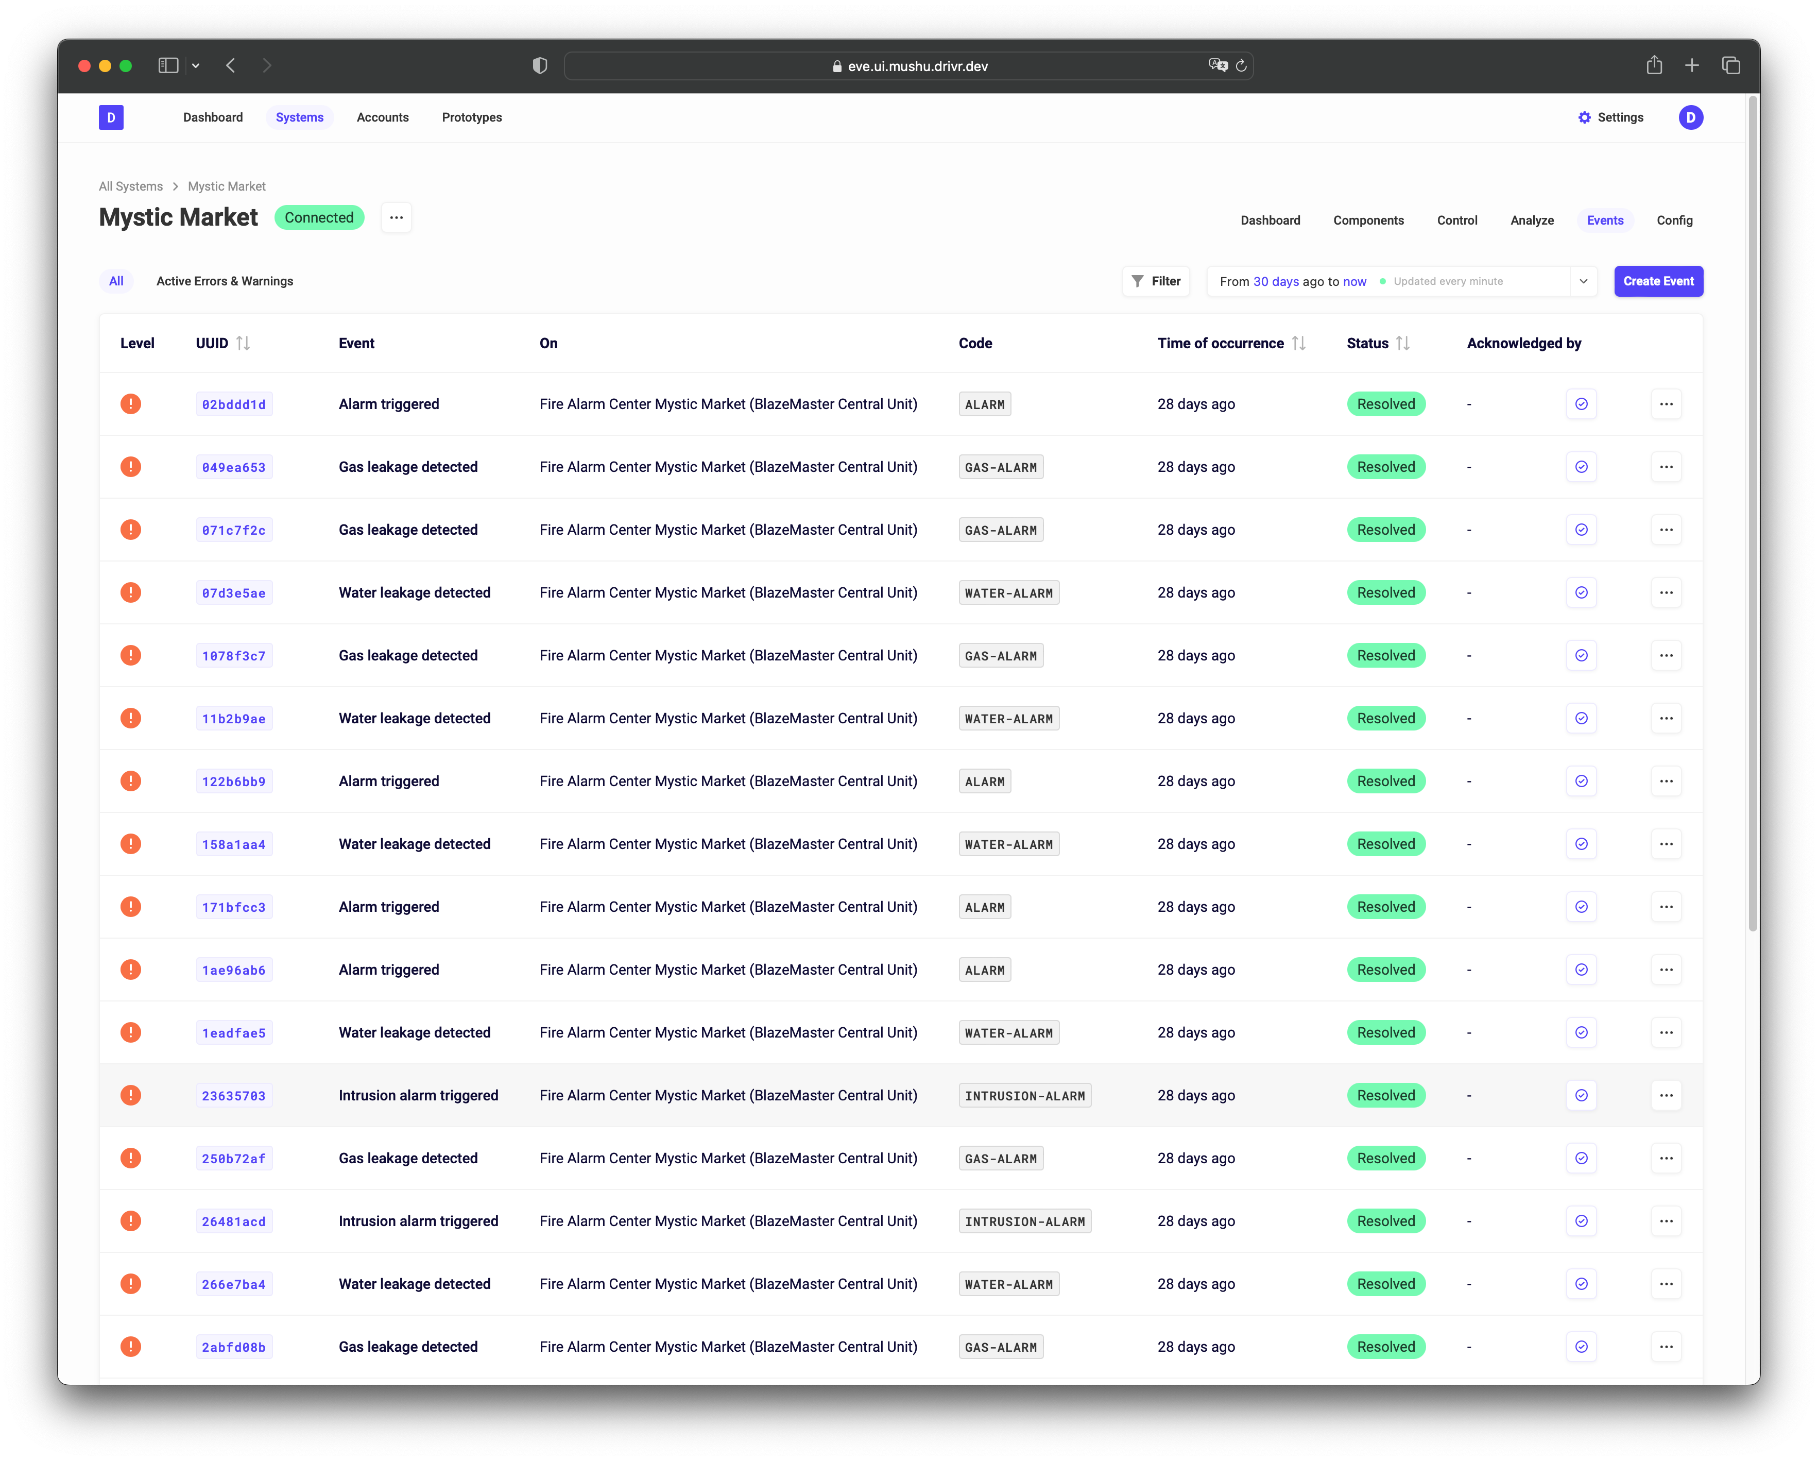Select the 30 days time range link

1275,282
